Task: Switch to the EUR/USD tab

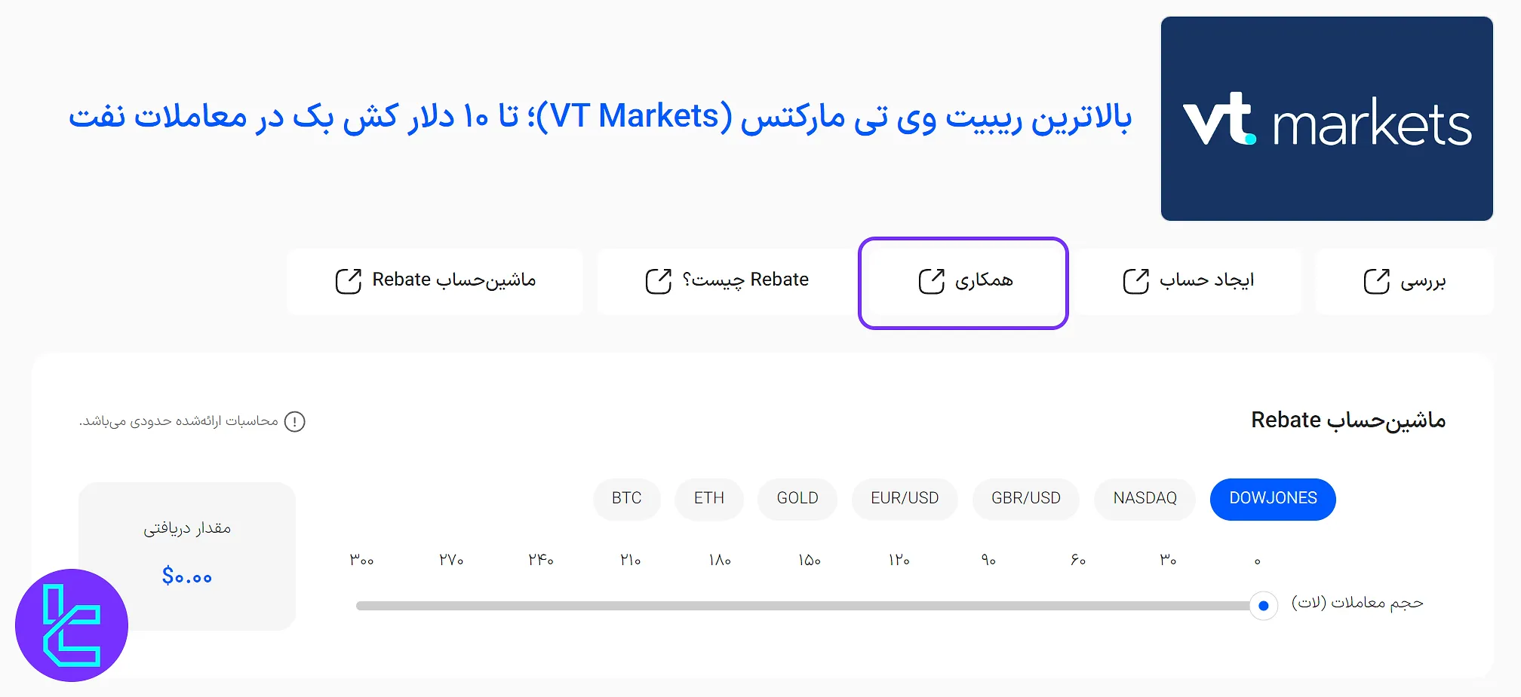Action: [905, 499]
